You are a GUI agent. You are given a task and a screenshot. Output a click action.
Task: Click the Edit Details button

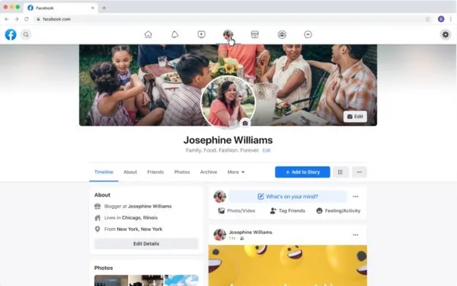(x=146, y=244)
